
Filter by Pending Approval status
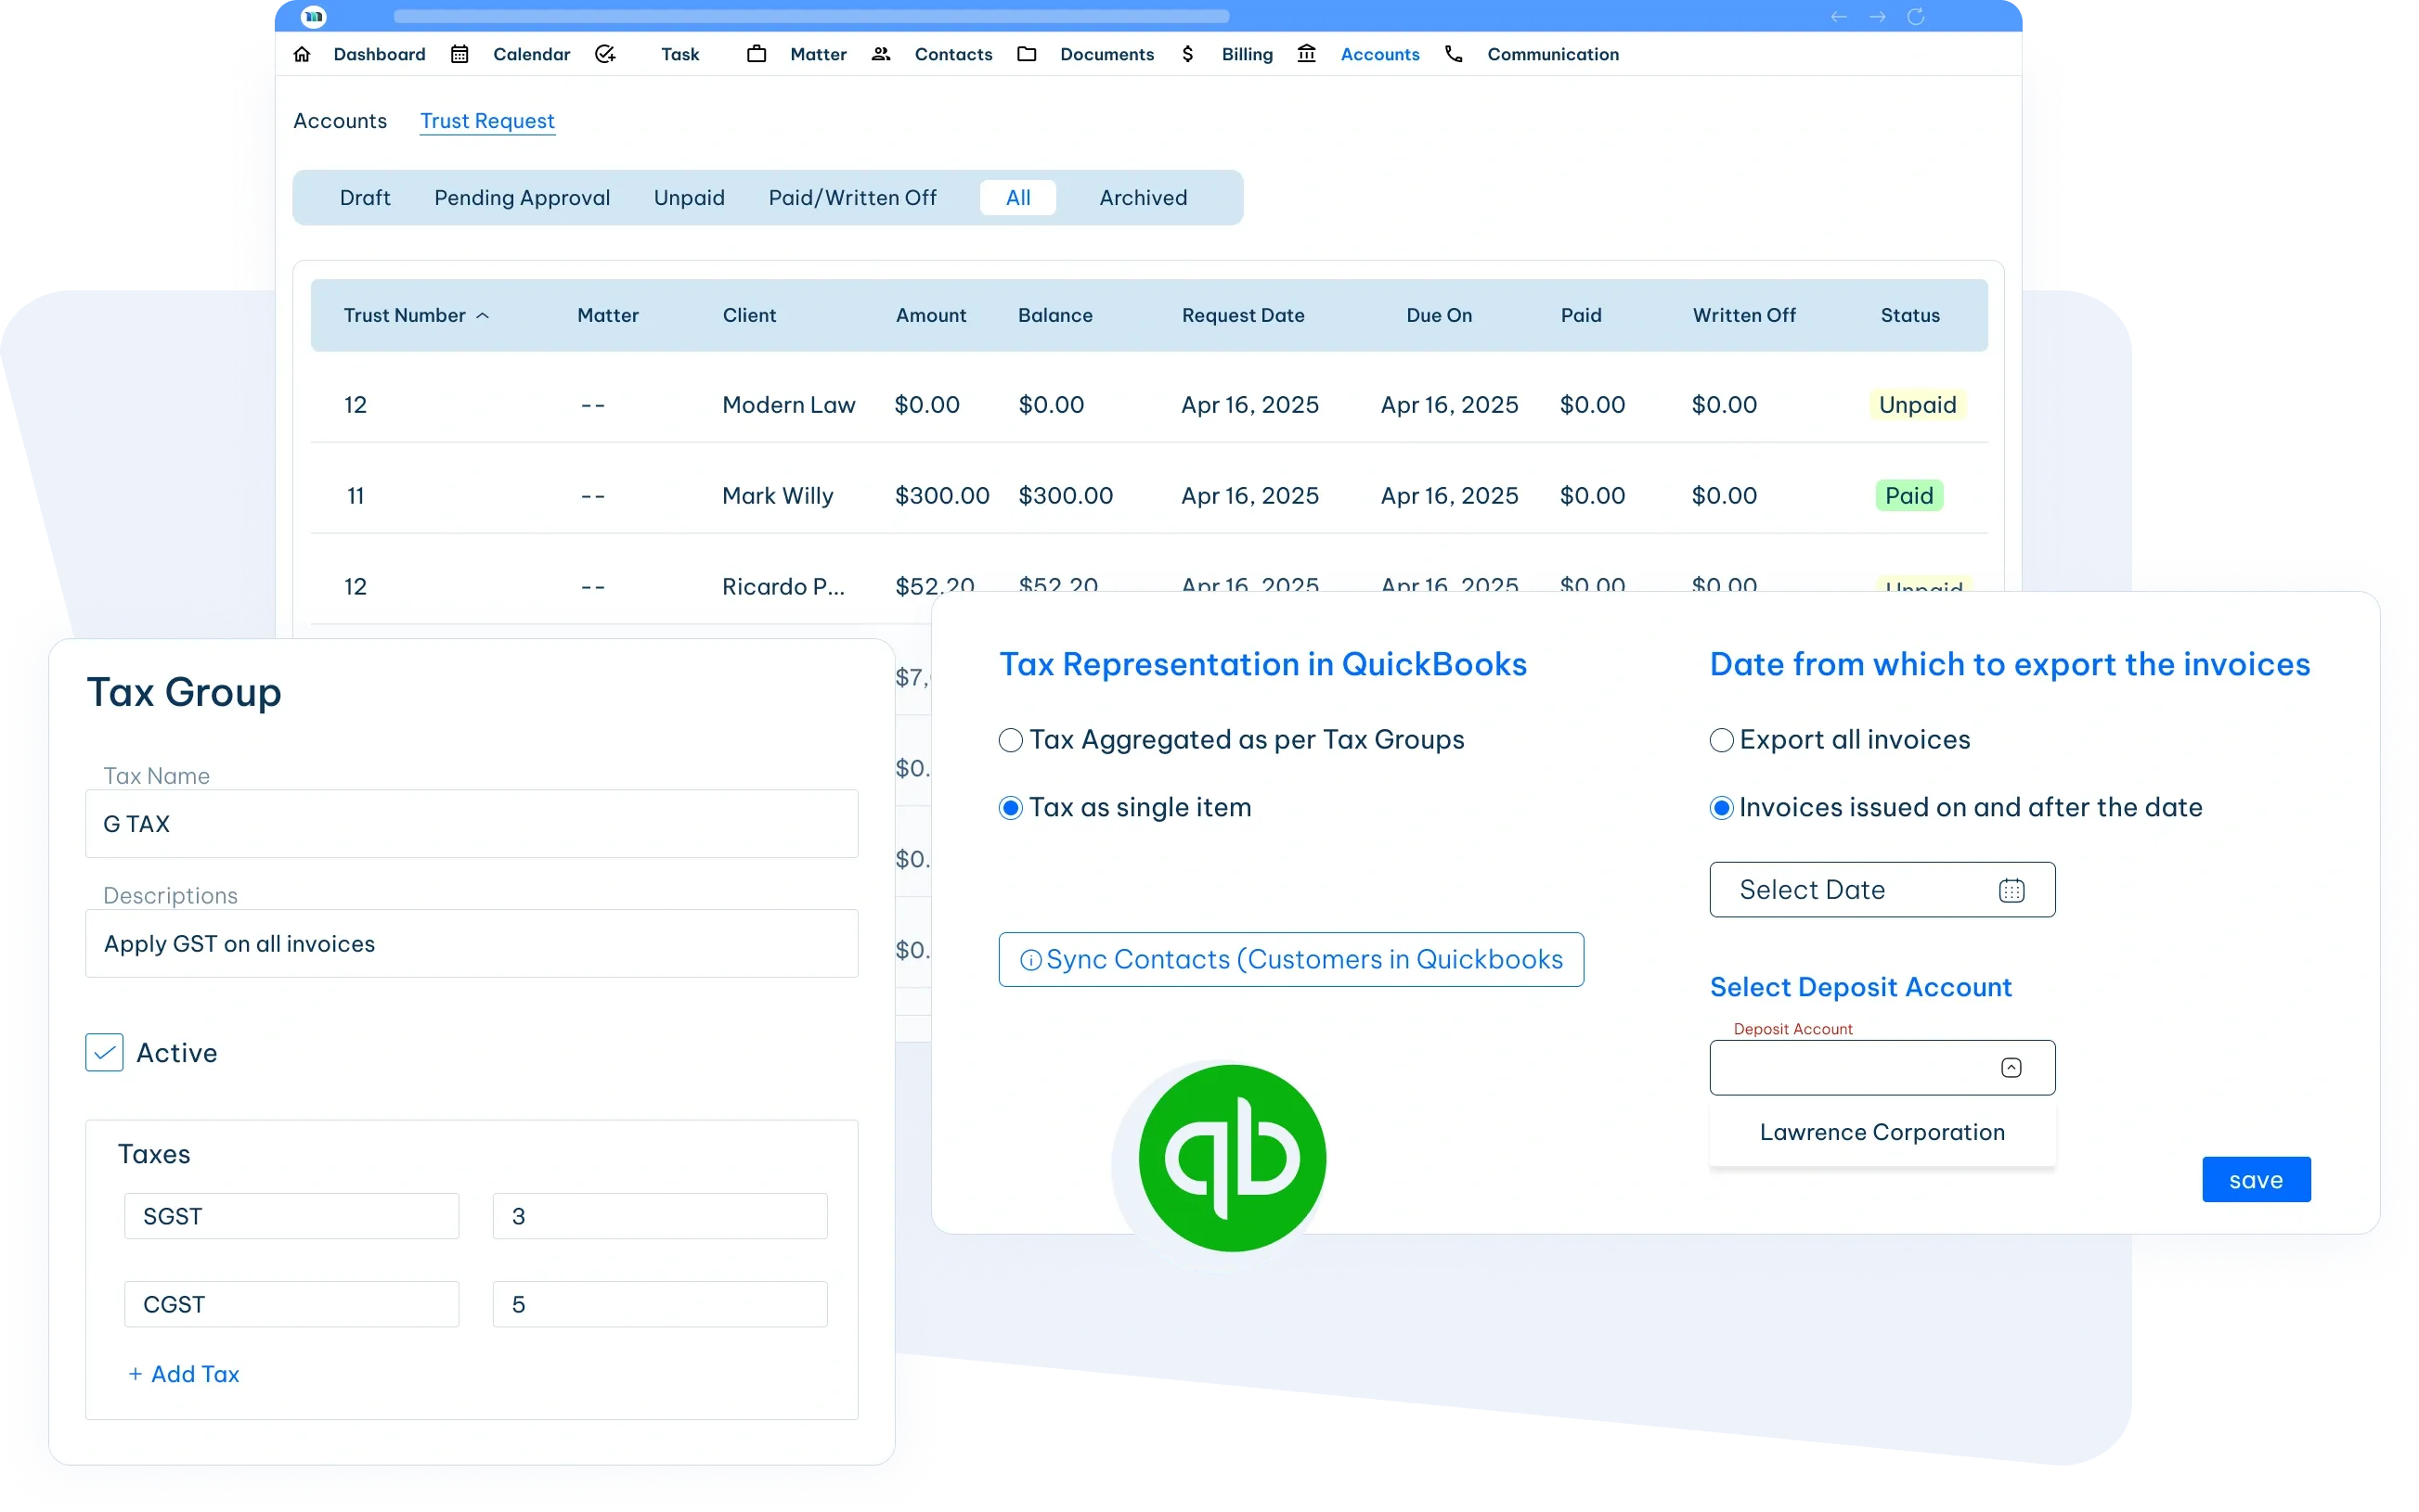click(x=523, y=198)
